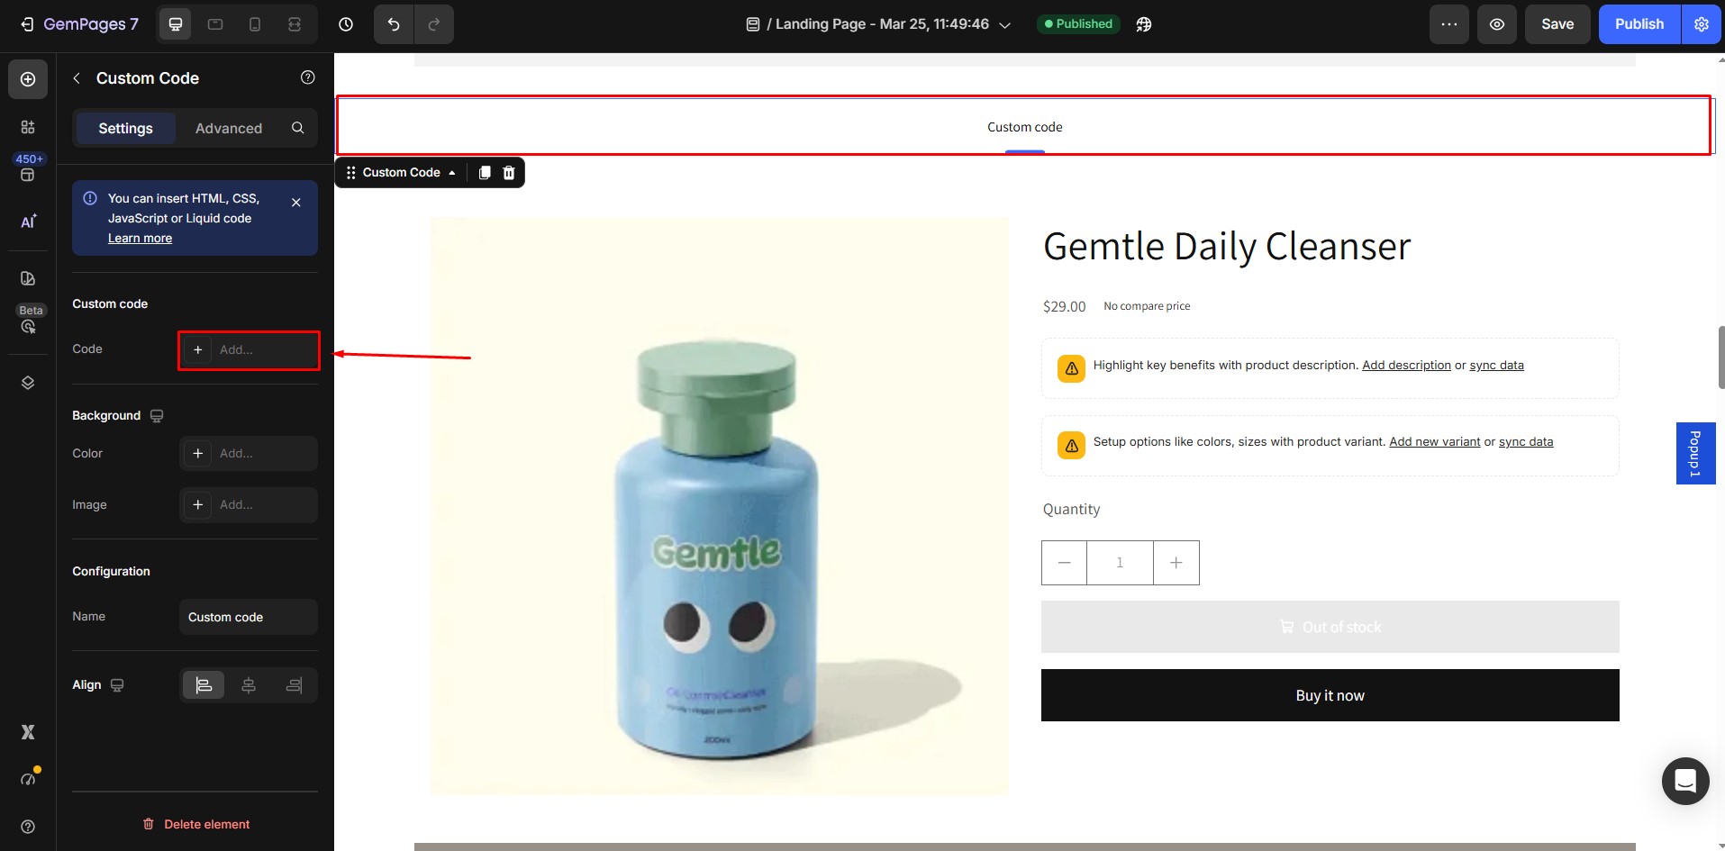This screenshot has width=1725, height=851.
Task: Undo the last change
Action: (394, 24)
